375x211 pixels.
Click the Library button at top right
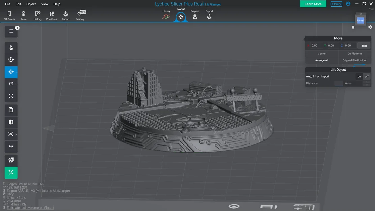pos(336,4)
